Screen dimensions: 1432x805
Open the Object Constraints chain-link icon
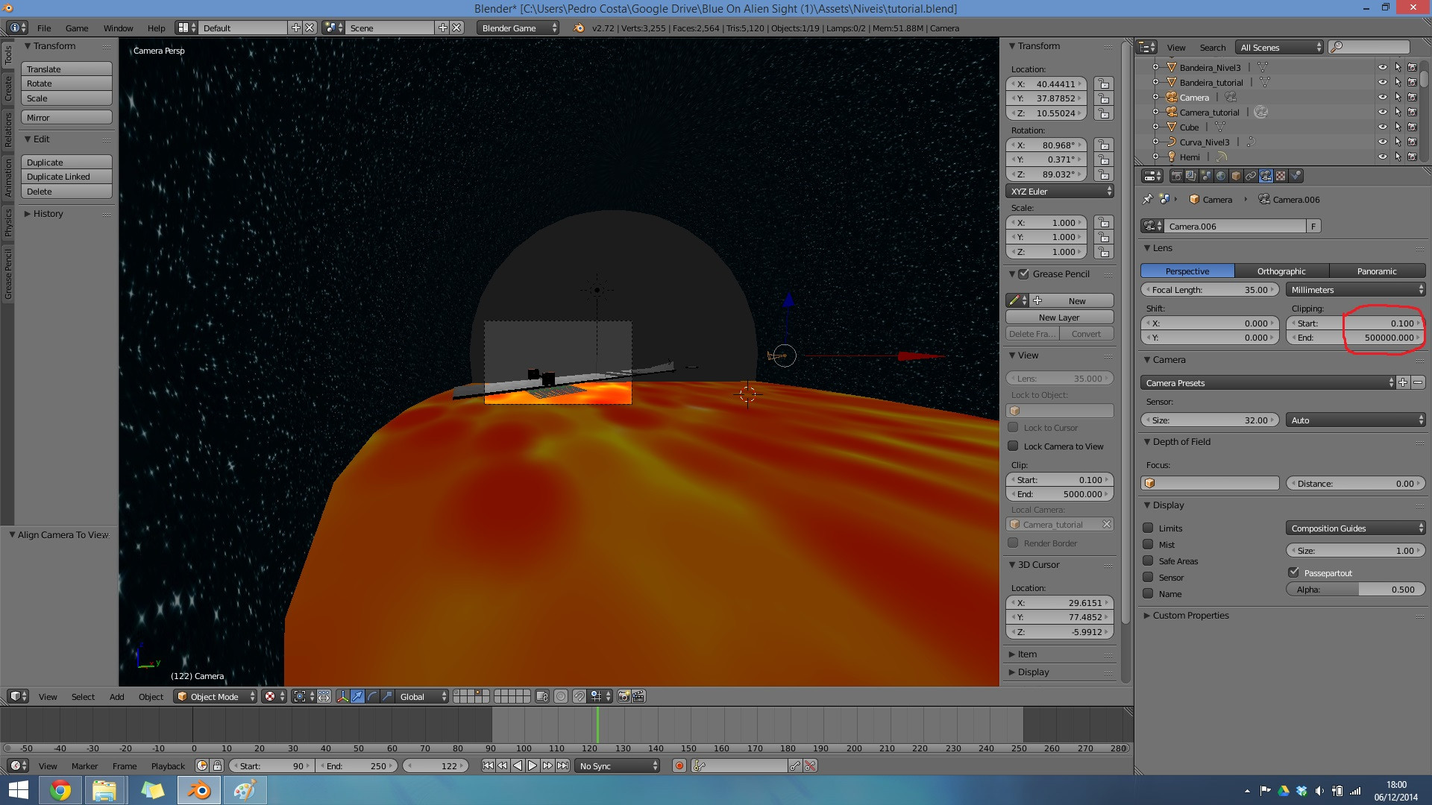(x=1251, y=177)
